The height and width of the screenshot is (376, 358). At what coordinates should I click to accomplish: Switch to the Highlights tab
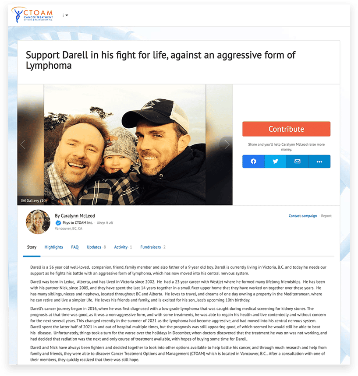[x=53, y=247]
